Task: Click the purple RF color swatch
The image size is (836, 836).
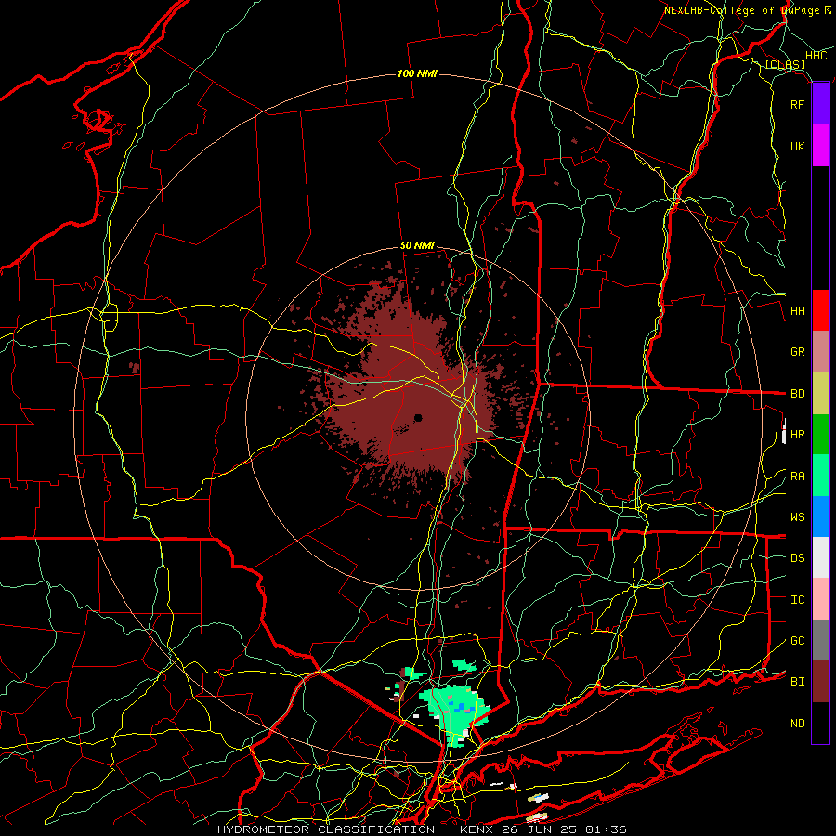Action: (820, 104)
